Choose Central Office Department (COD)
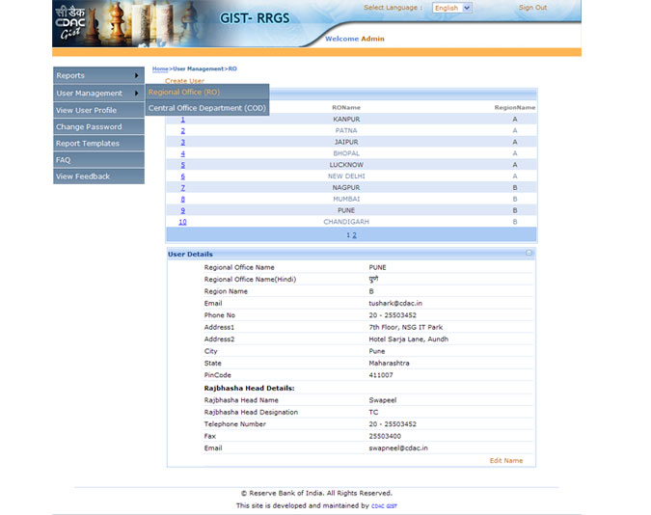The image size is (651, 515). pyautogui.click(x=206, y=108)
